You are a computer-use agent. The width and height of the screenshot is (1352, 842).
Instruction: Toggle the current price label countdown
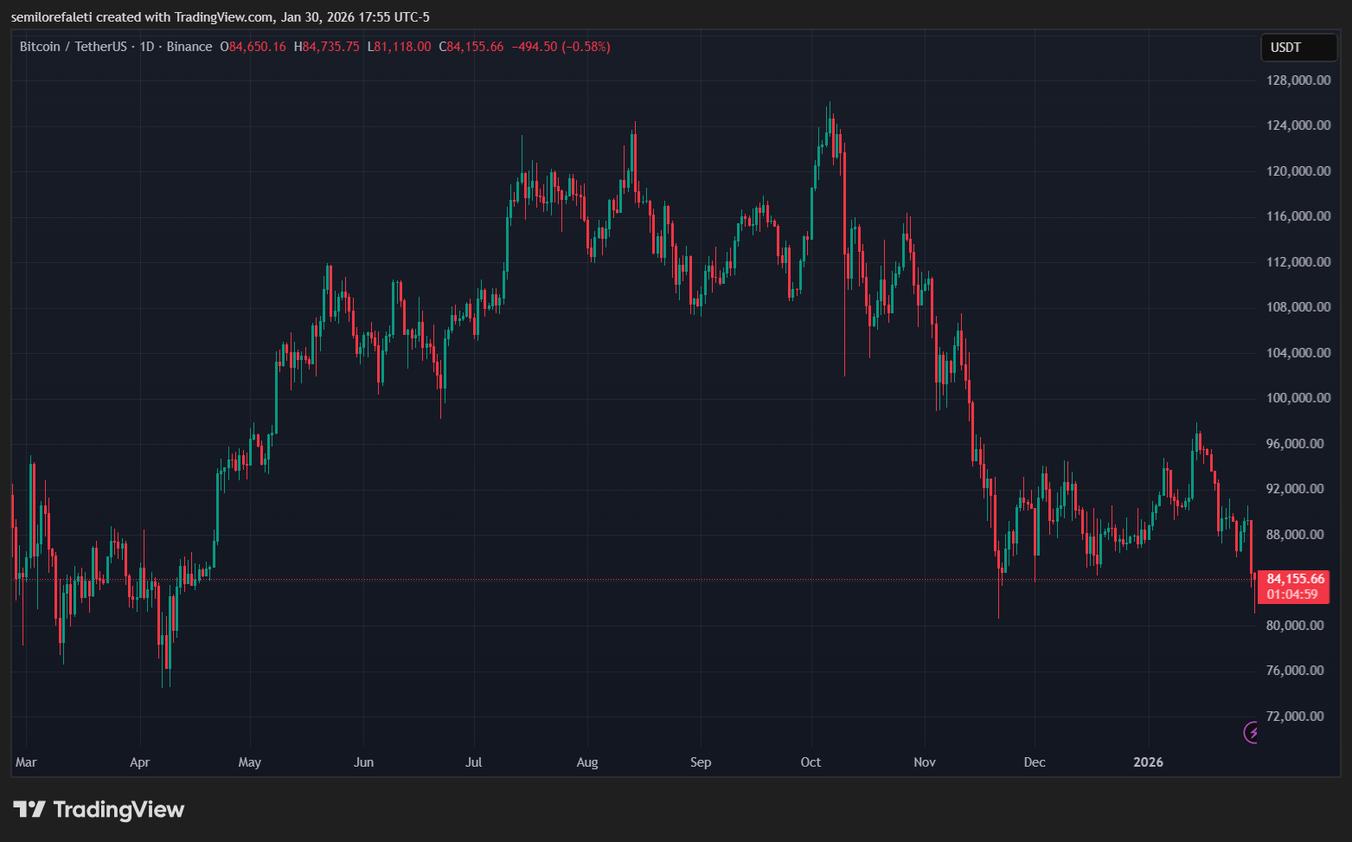(x=1291, y=594)
